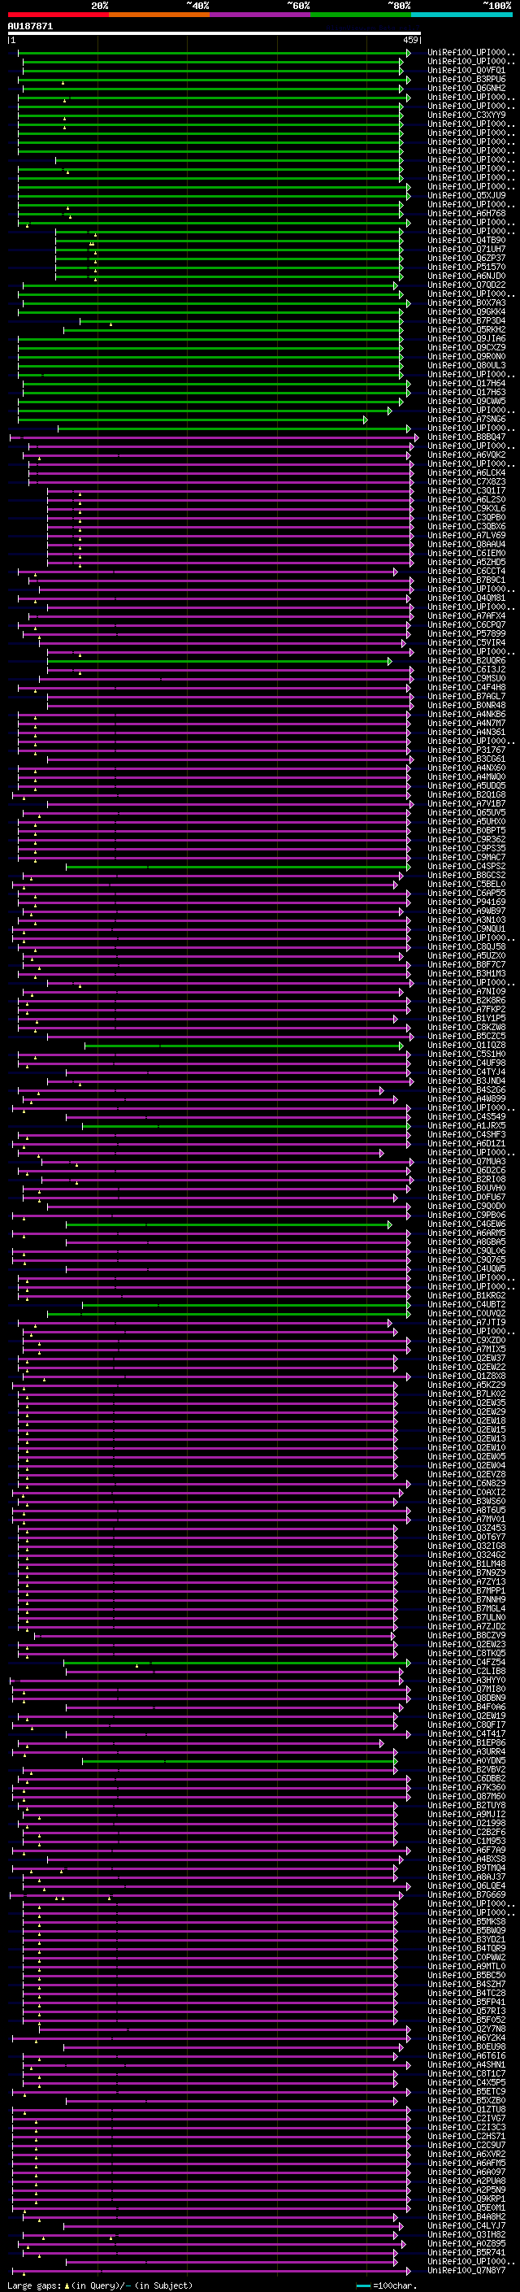Click the white query sequence bar

click(214, 33)
